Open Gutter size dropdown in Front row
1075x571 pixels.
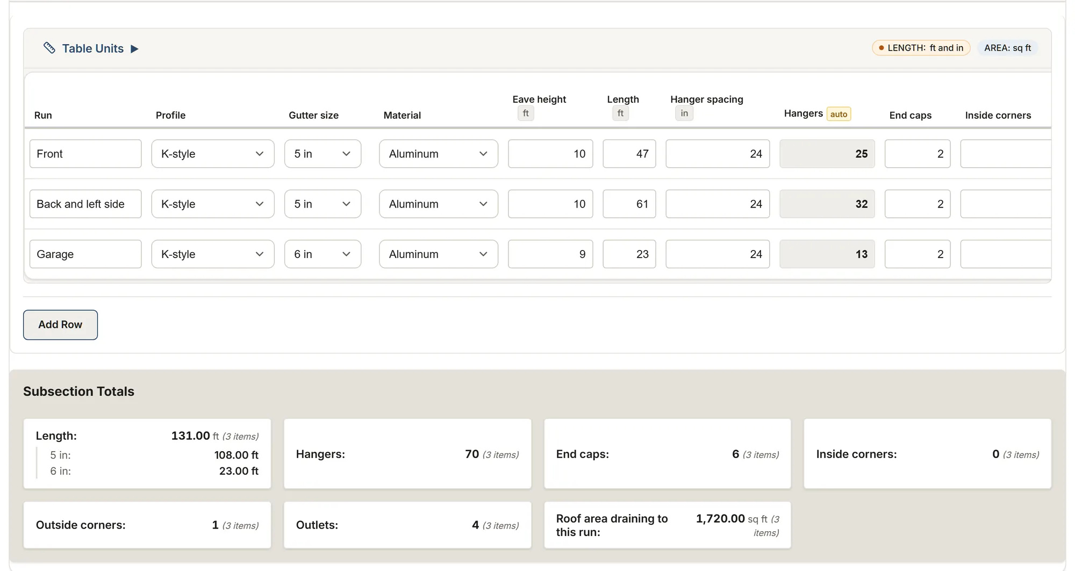pos(322,154)
